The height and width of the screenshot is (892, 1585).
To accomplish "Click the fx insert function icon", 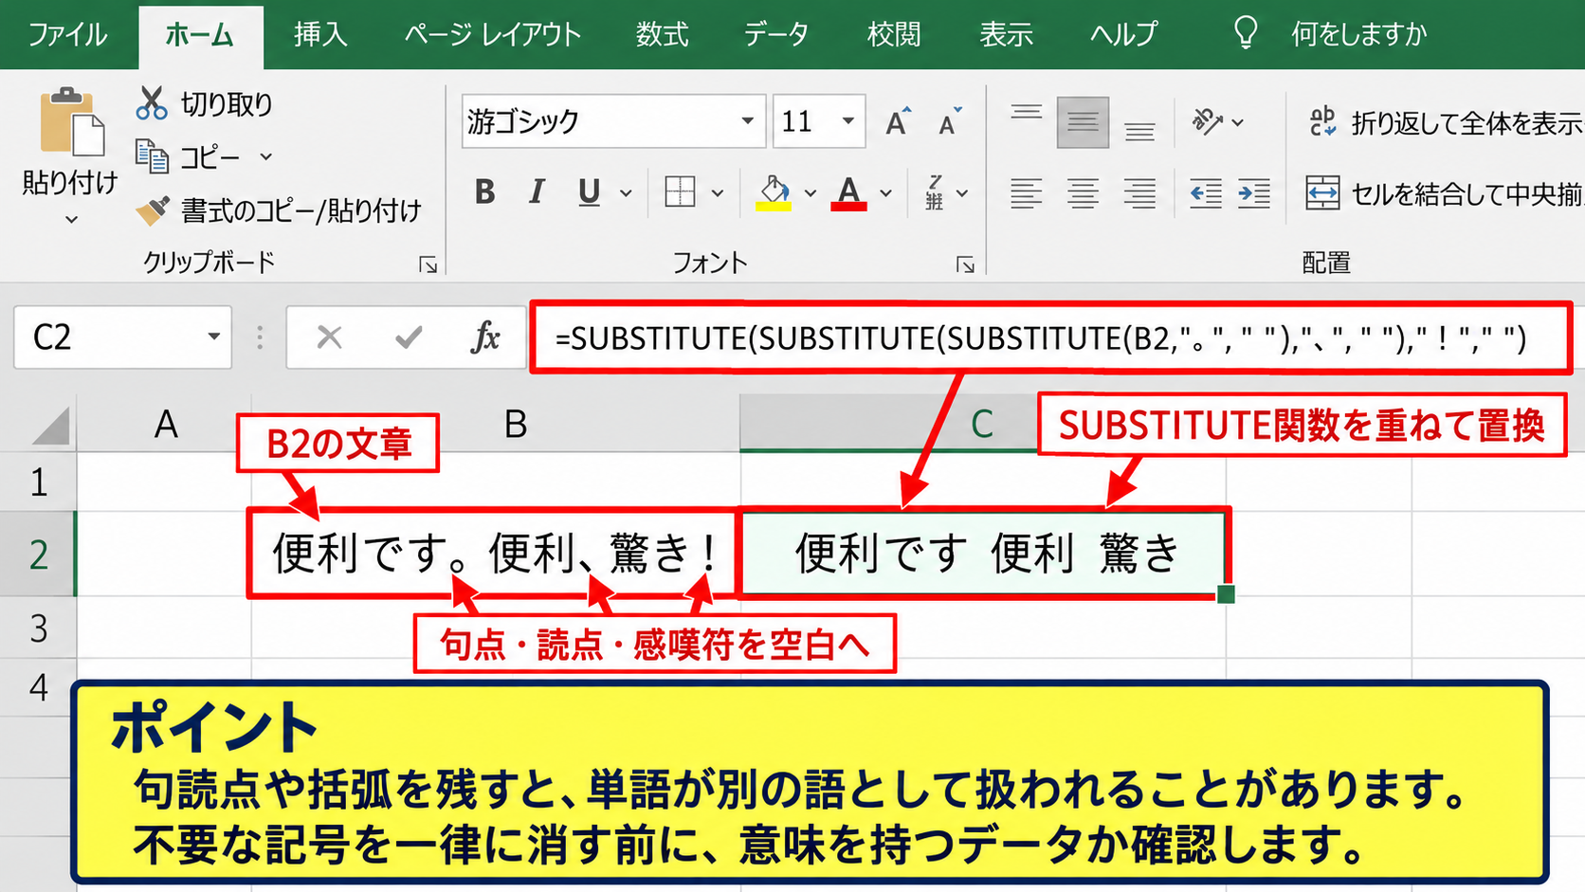I will pos(484,337).
